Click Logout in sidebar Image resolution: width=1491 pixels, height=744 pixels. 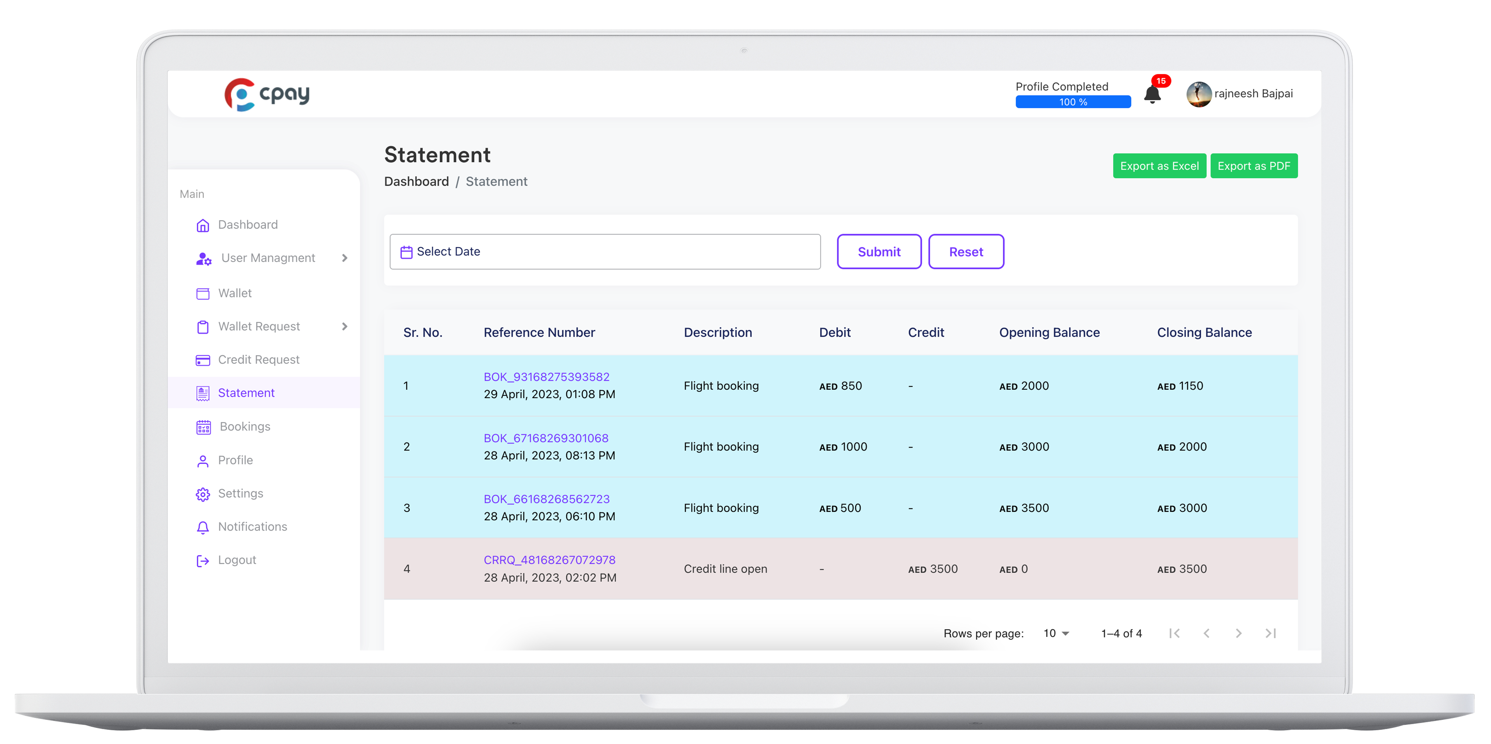coord(237,560)
